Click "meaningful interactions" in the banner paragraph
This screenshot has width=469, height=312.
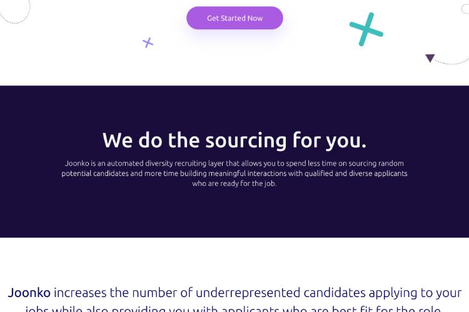pos(248,173)
